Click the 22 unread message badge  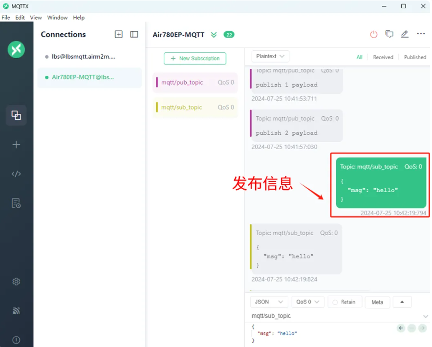pos(229,35)
